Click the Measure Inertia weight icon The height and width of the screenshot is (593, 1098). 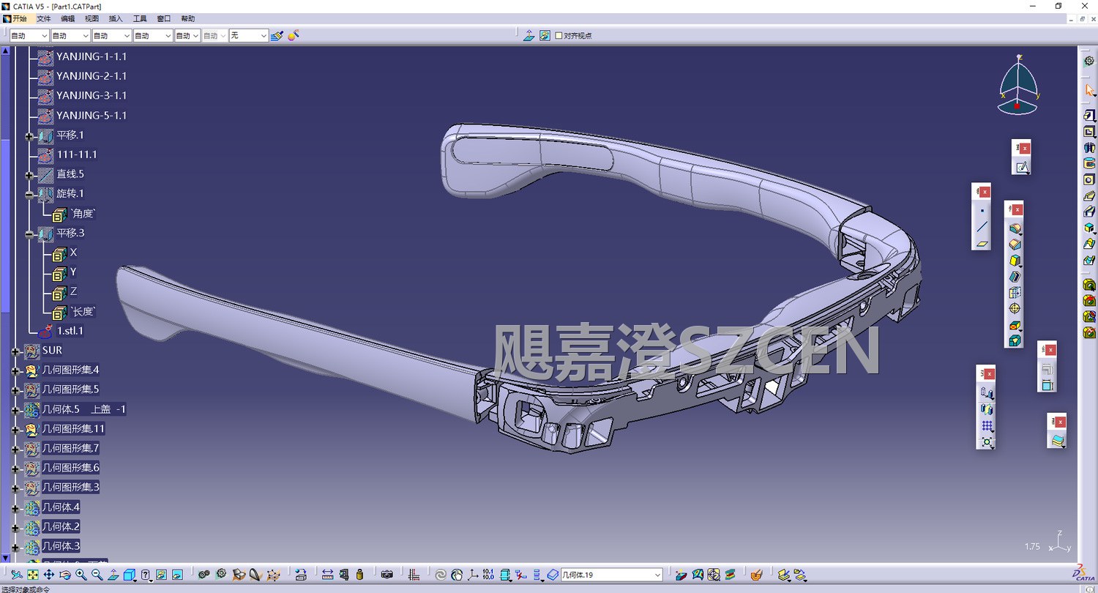point(359,575)
